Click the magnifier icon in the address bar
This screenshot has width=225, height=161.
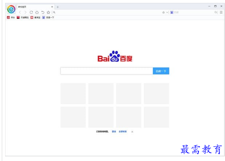coord(54,12)
